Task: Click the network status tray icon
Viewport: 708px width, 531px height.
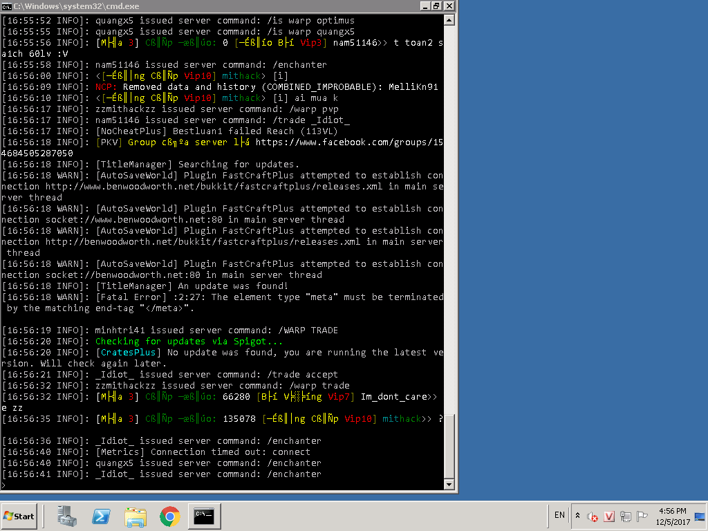Action: pyautogui.click(x=625, y=516)
